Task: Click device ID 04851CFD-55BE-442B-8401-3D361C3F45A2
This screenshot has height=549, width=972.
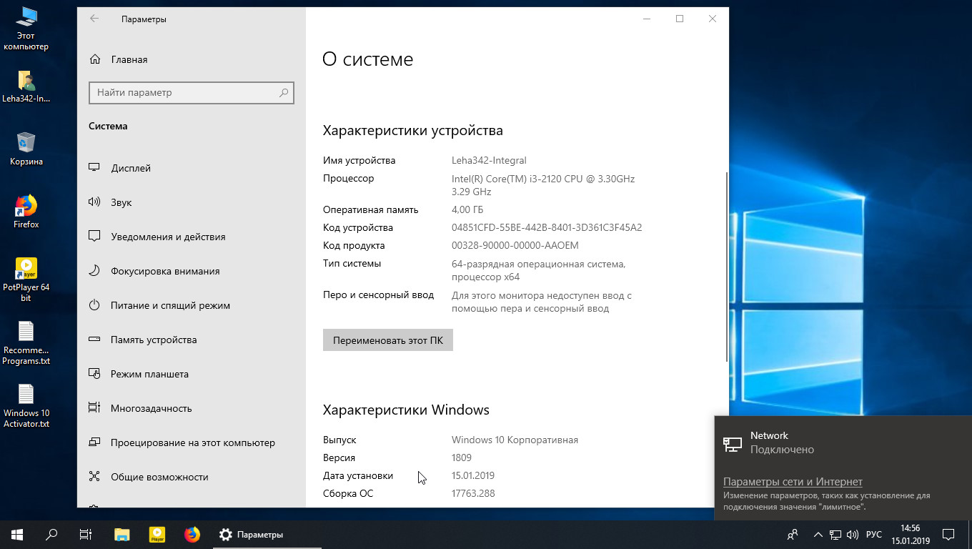Action: pos(547,227)
